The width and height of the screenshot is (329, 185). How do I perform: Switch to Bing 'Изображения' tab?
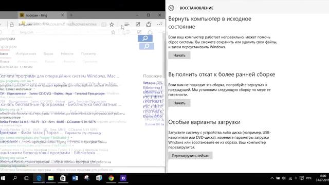26,53
